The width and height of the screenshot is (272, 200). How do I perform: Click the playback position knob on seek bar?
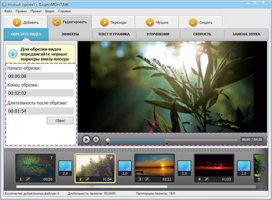[x=108, y=140]
